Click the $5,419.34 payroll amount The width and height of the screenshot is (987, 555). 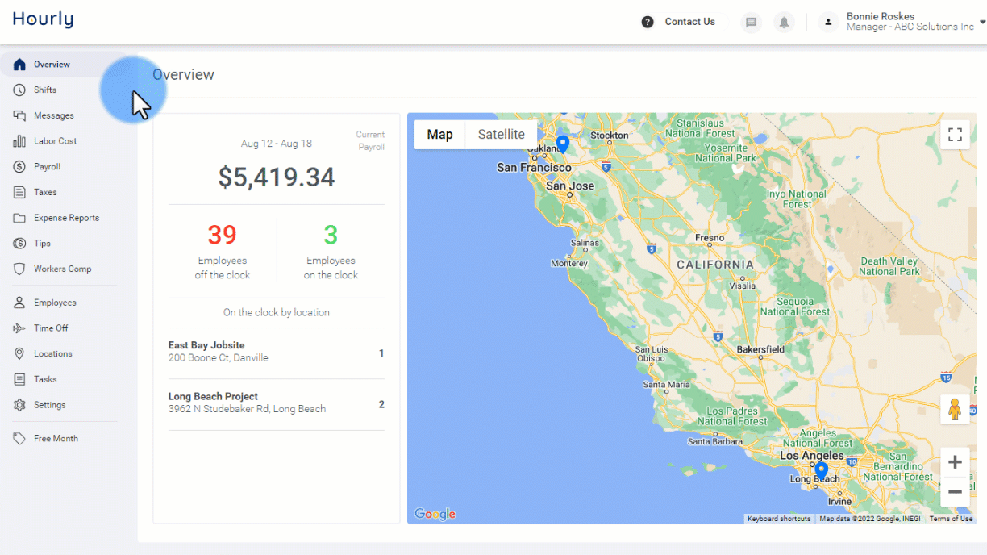277,177
